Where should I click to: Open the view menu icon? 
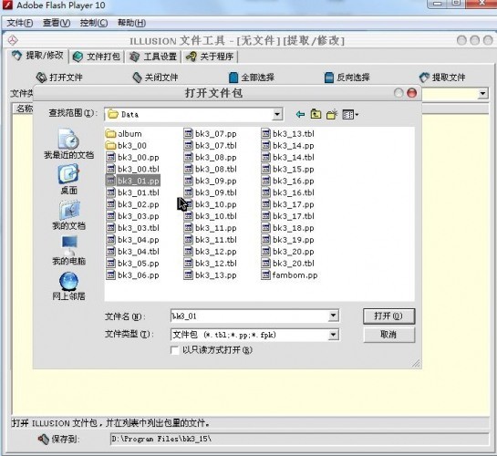tap(350, 114)
